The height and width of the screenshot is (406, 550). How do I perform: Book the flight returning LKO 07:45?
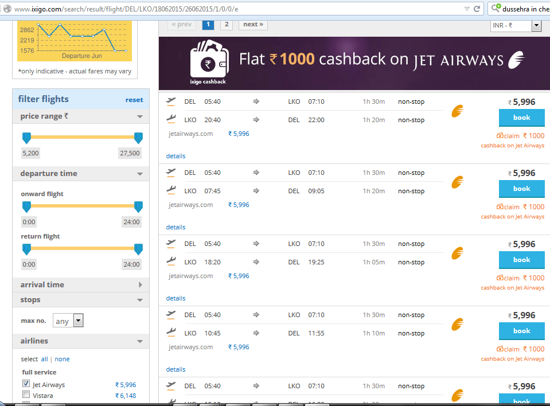(x=521, y=189)
